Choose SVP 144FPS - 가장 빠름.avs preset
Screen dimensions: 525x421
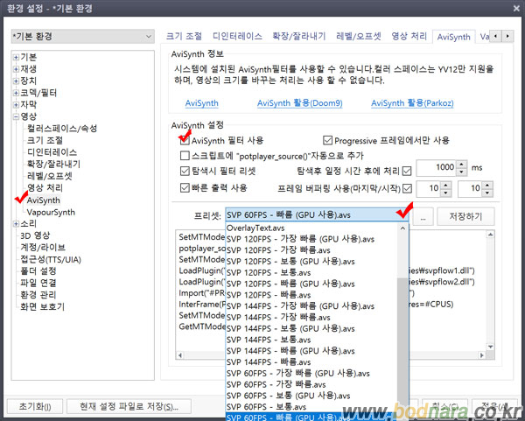(x=312, y=318)
